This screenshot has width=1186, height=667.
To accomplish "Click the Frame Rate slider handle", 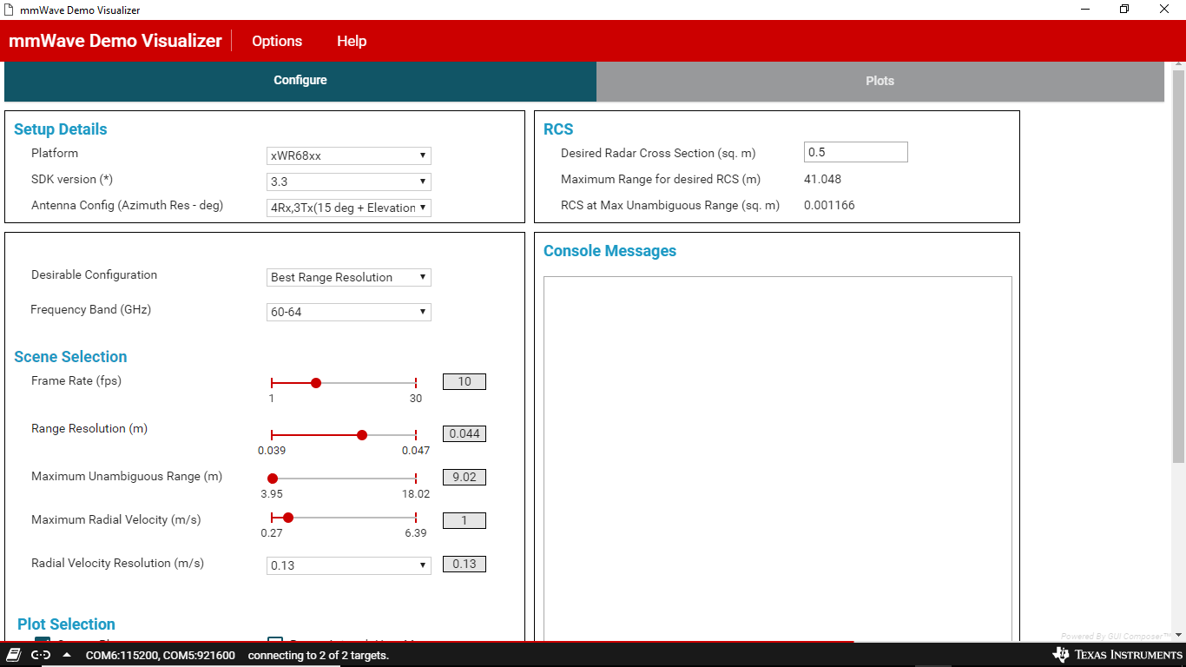I will click(316, 383).
